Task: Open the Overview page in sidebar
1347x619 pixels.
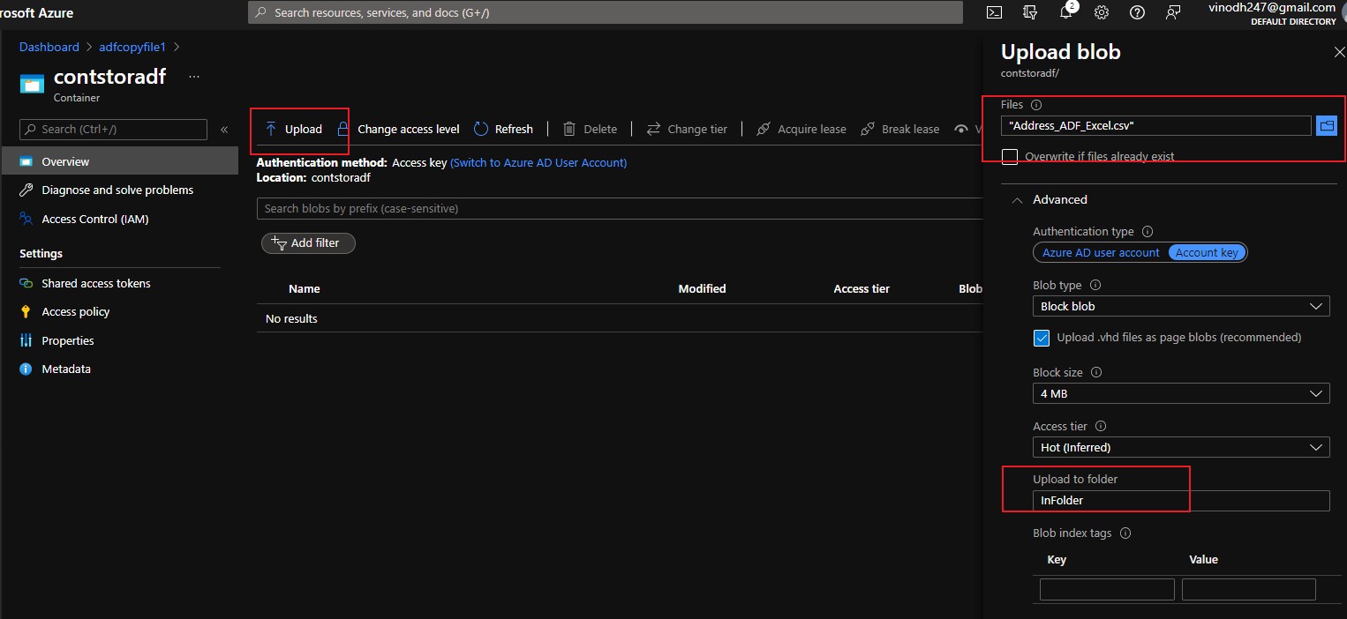Action: pyautogui.click(x=119, y=162)
